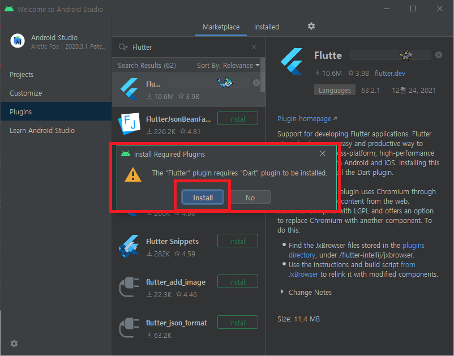Cancel Flutter download in results list

[x=256, y=83]
